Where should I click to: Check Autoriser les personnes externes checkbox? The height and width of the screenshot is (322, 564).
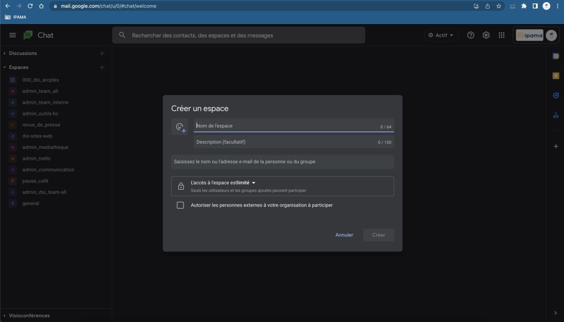pyautogui.click(x=180, y=205)
